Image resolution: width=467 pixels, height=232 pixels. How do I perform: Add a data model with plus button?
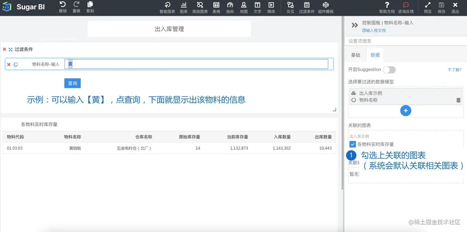pyautogui.click(x=406, y=111)
